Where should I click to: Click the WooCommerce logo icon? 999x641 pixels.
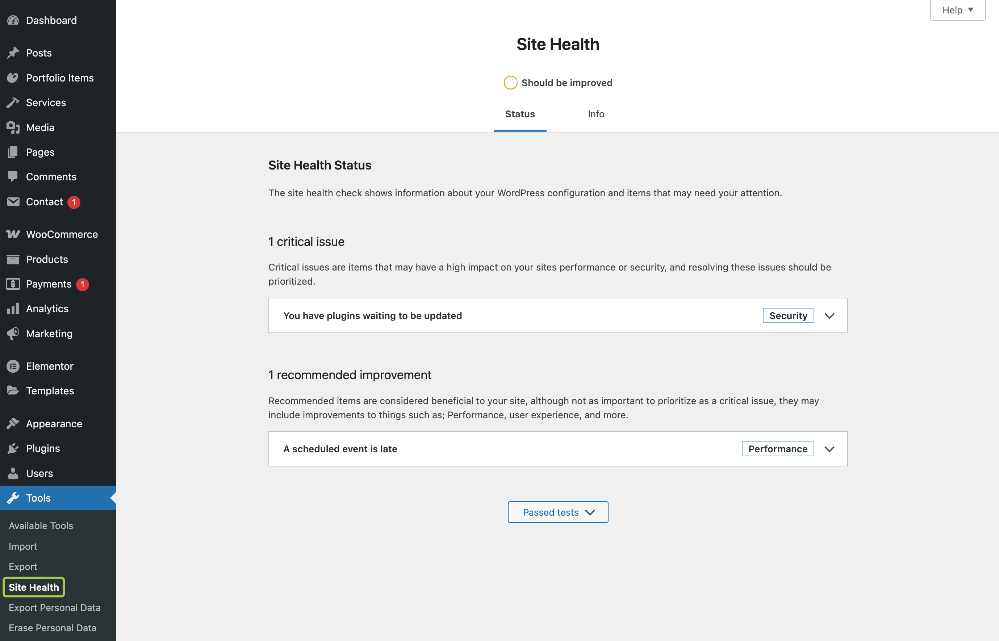tap(13, 234)
